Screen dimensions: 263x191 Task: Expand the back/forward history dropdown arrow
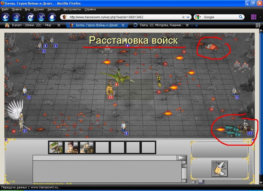[x=23, y=17]
